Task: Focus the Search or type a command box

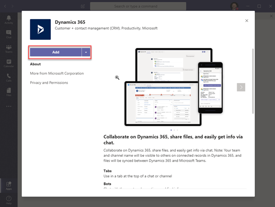Action: pyautogui.click(x=138, y=6)
